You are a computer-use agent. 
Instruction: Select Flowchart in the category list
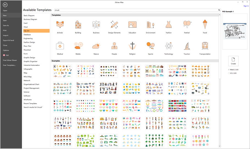tap(27, 50)
